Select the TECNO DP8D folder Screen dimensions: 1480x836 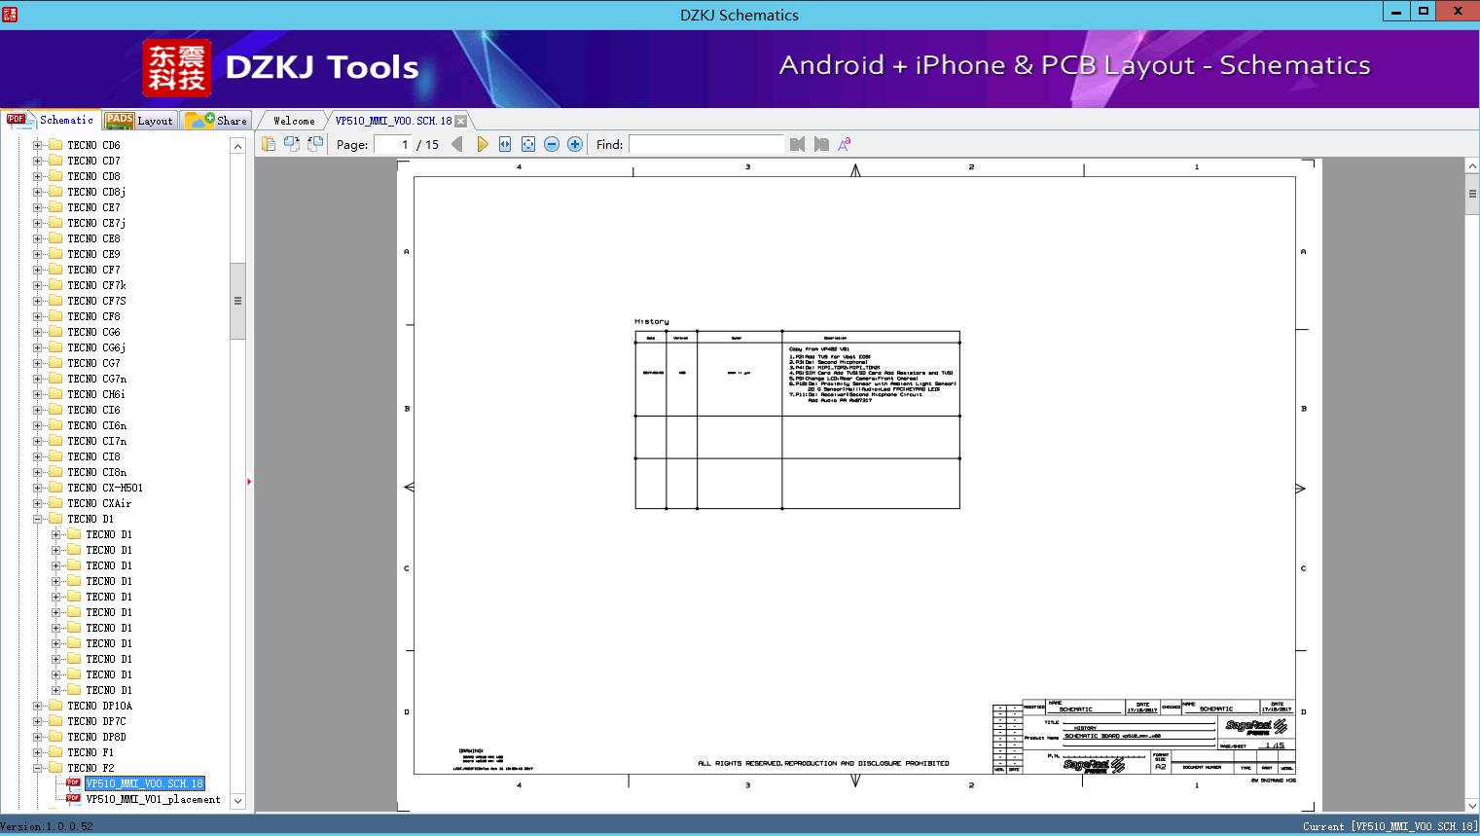pyautogui.click(x=96, y=737)
